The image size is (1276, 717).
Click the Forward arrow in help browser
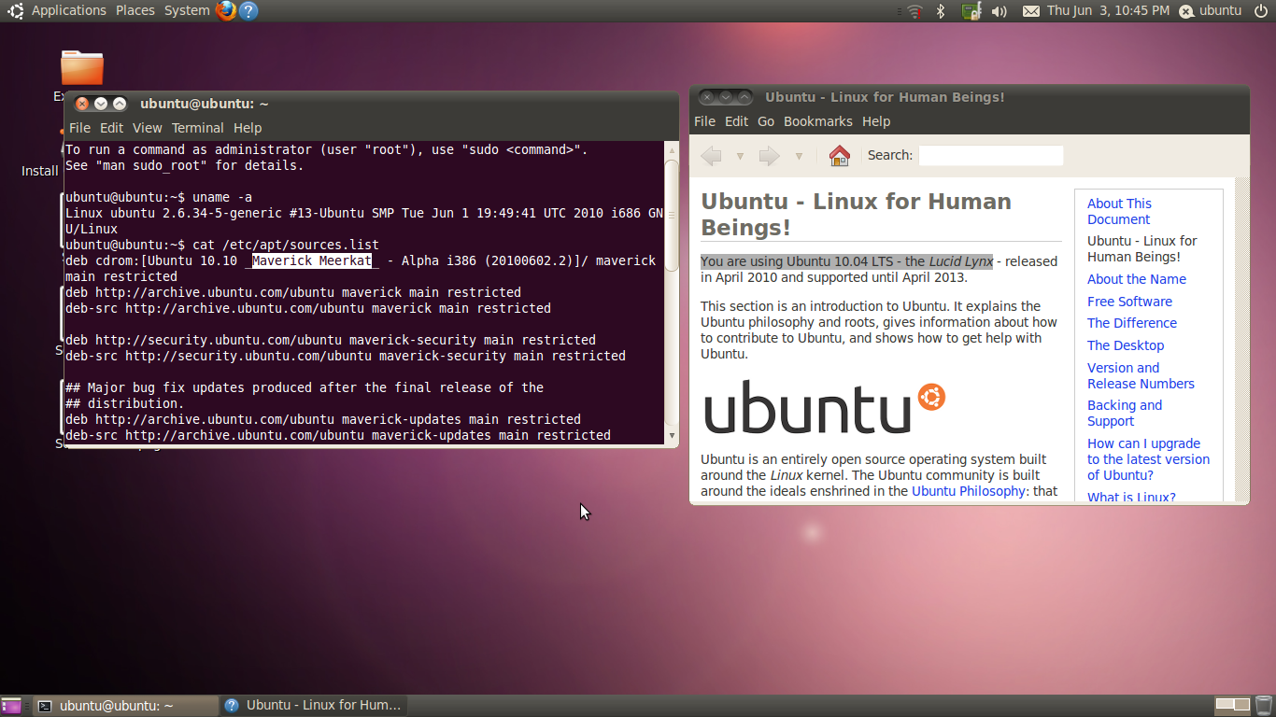pos(769,156)
